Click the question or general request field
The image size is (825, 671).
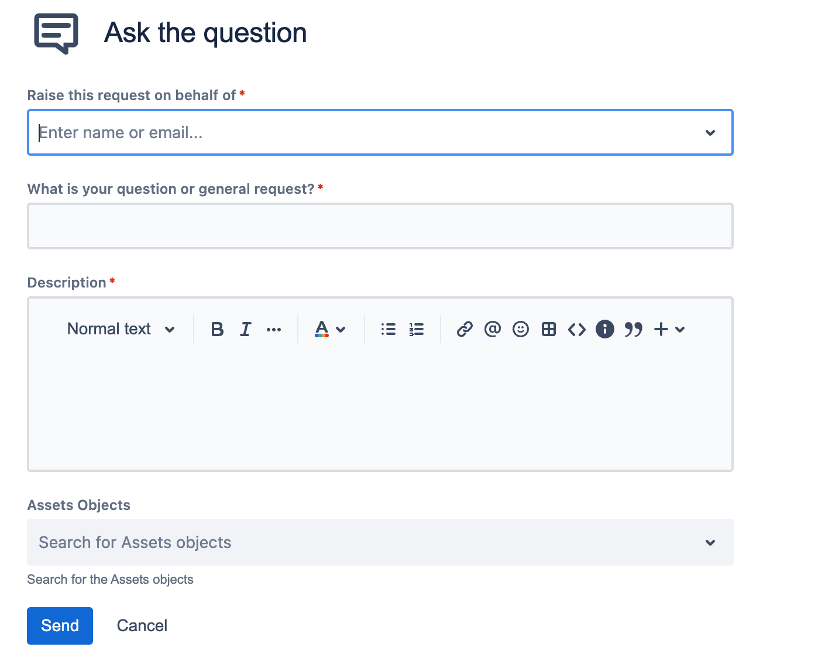380,226
